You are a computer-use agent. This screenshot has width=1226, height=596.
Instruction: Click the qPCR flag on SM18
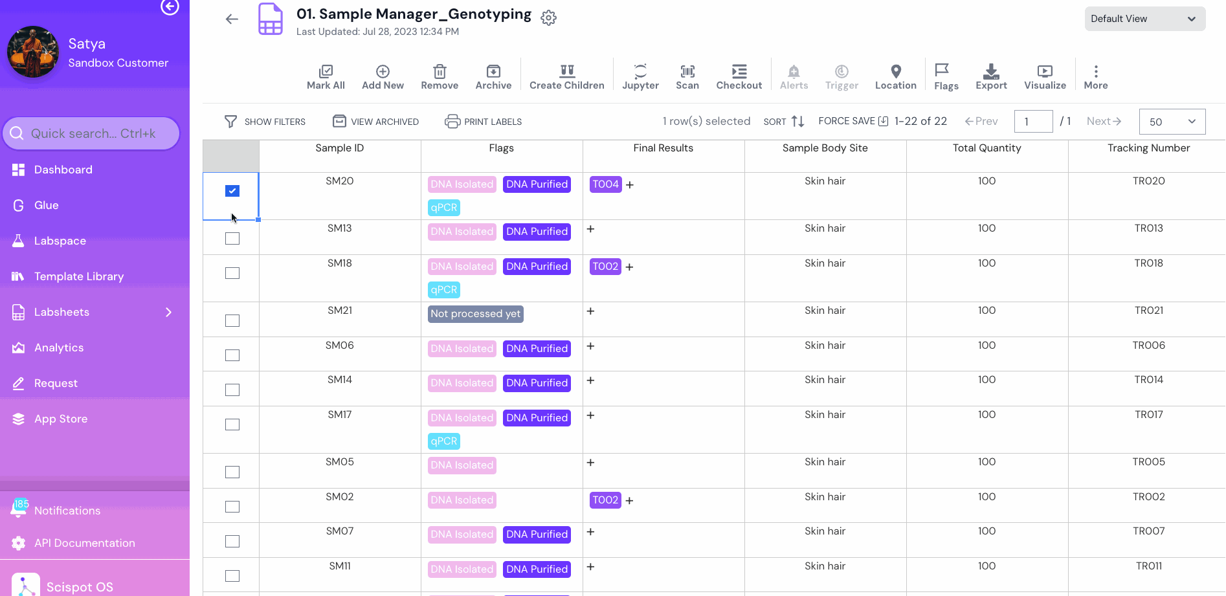pyautogui.click(x=444, y=290)
